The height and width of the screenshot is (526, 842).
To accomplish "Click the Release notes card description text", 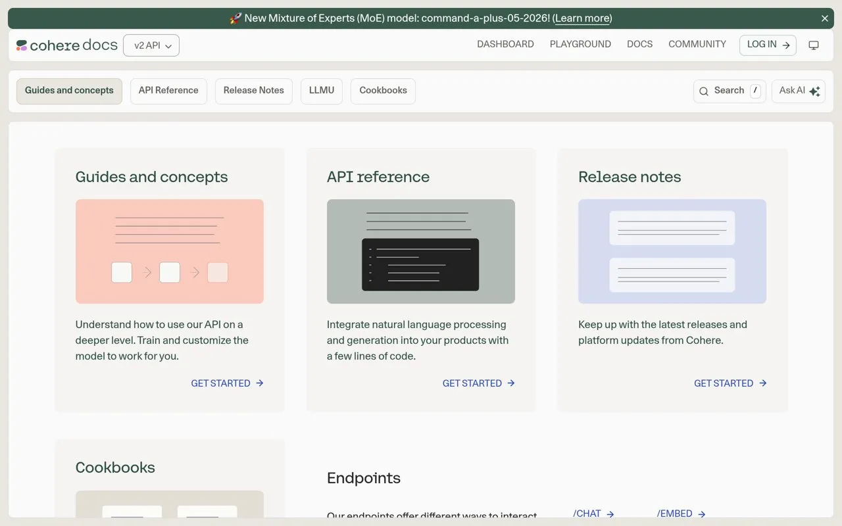I will (x=662, y=333).
